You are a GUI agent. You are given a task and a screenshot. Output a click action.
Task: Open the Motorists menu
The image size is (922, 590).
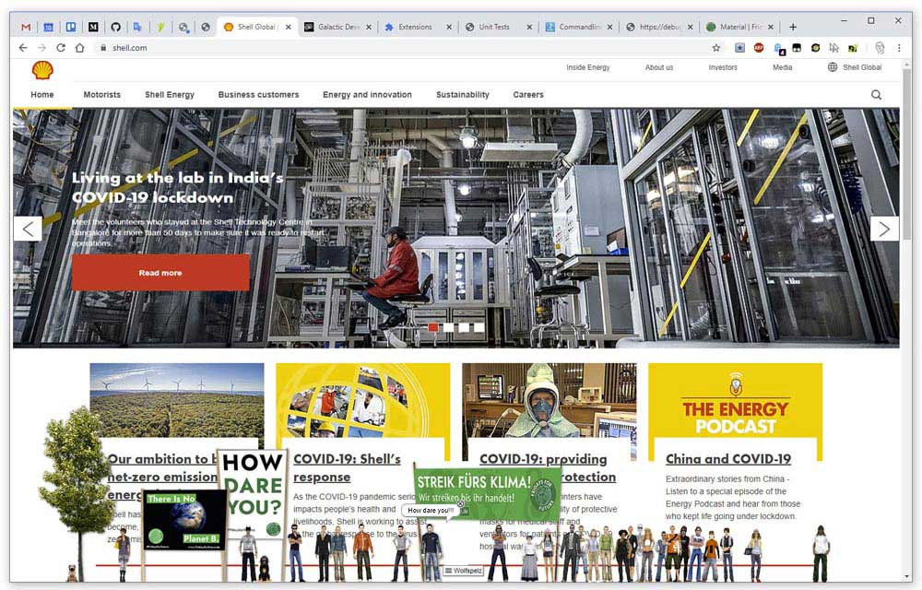pos(101,95)
